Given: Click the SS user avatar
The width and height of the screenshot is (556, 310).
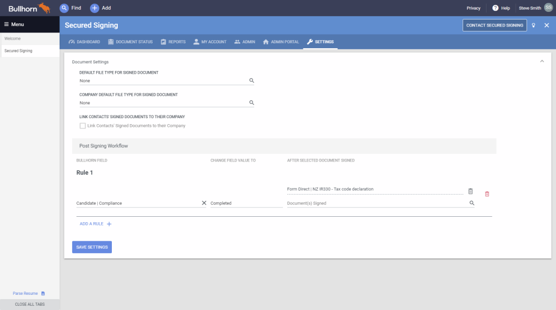Looking at the screenshot, I should 548,8.
